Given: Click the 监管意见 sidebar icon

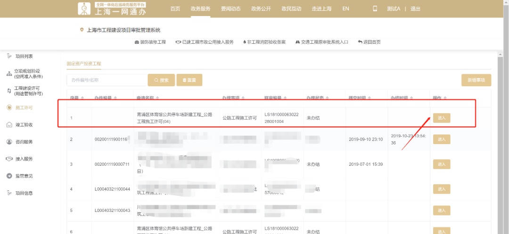Looking at the screenshot, I should click(x=9, y=176).
